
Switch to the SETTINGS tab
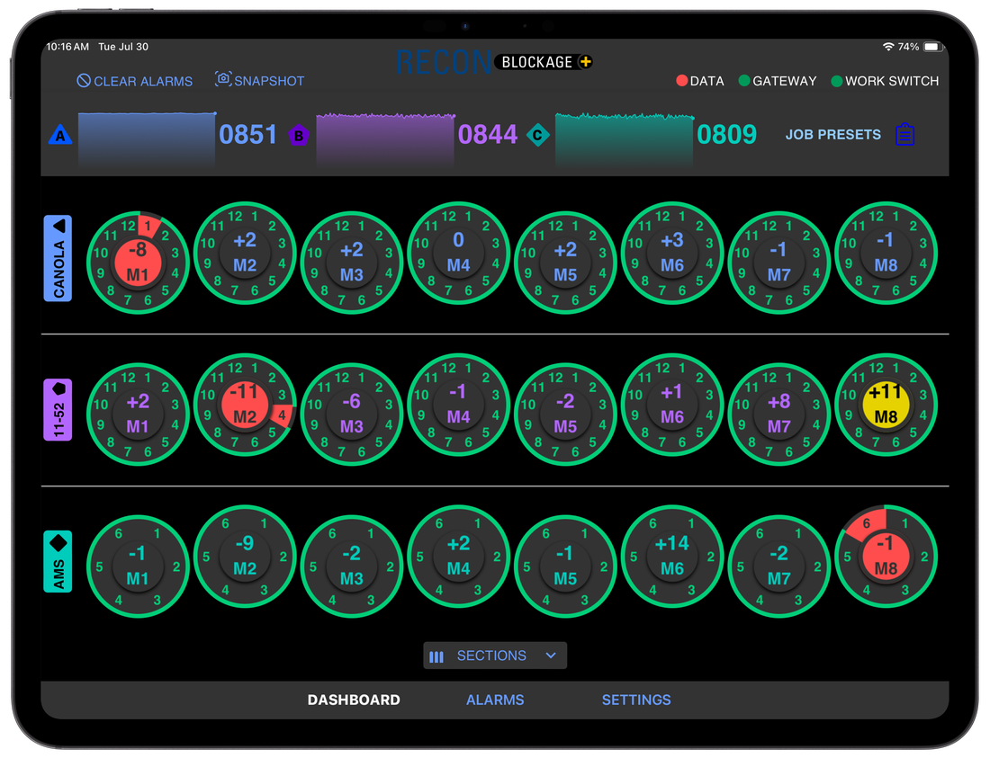pyautogui.click(x=636, y=700)
